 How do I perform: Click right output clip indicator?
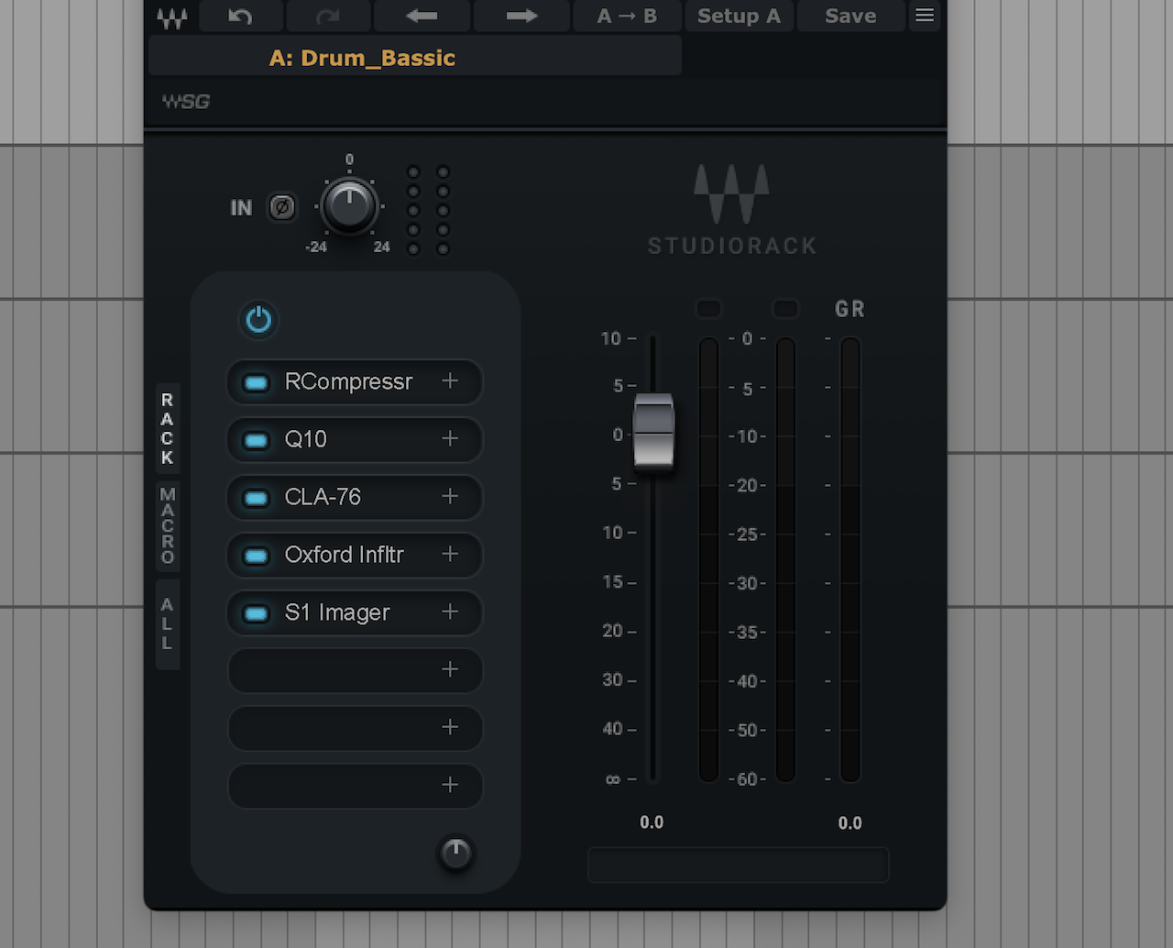pos(785,309)
